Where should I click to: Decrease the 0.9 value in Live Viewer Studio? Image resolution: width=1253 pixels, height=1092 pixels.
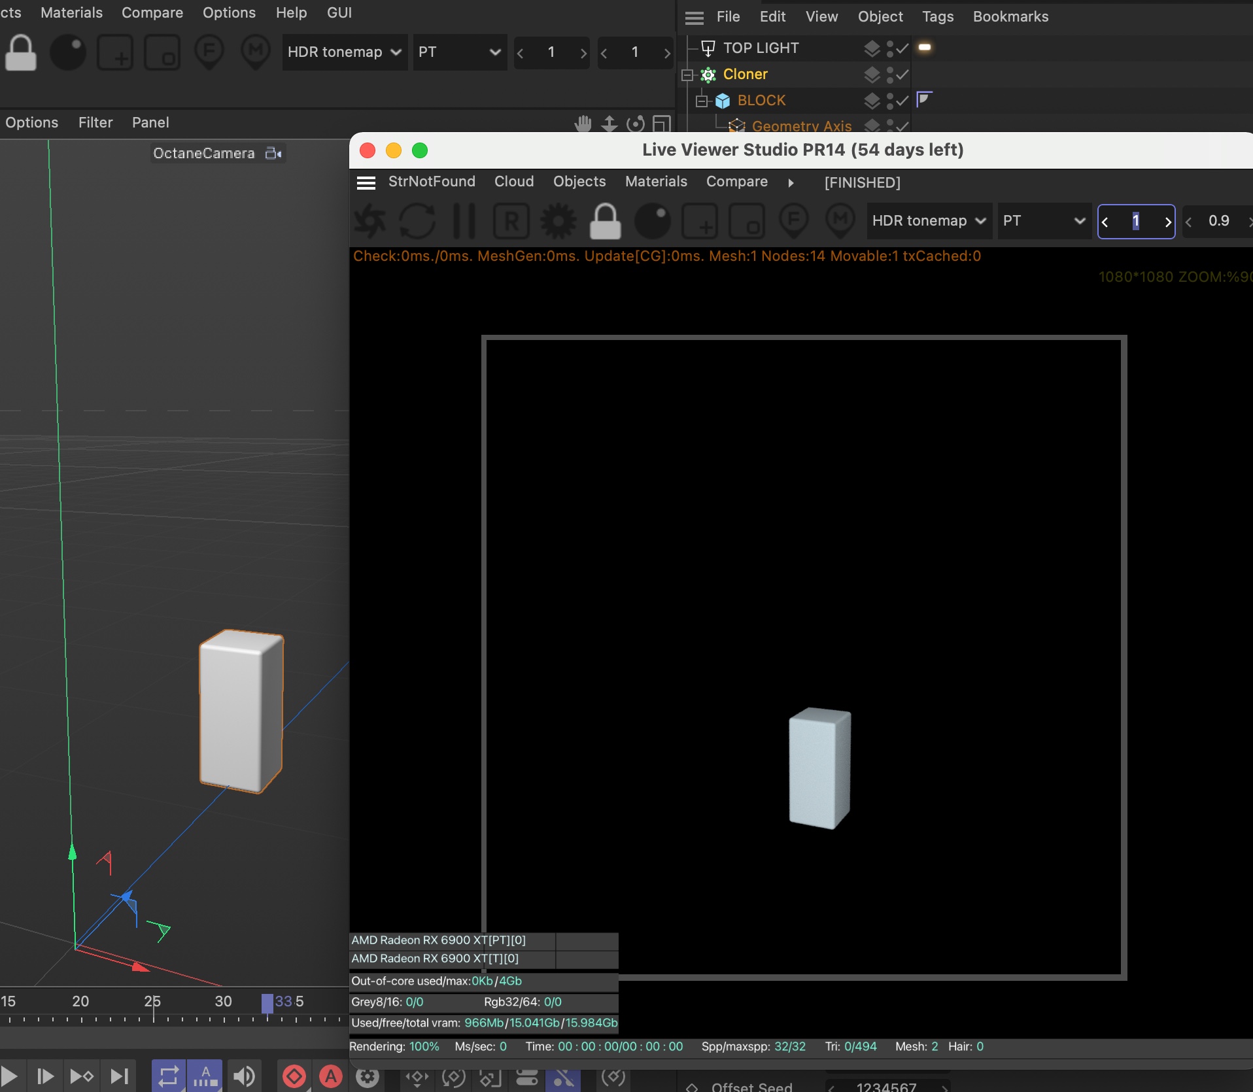1188,222
